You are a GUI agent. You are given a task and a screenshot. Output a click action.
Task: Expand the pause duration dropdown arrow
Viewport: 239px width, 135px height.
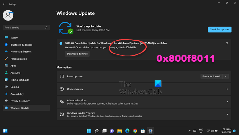226,76
